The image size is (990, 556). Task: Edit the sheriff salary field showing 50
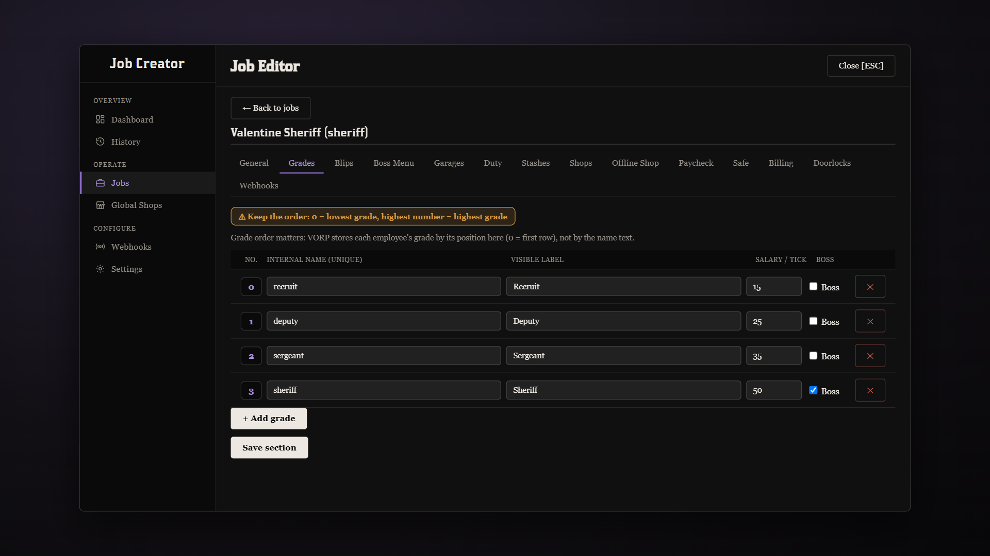tap(773, 390)
